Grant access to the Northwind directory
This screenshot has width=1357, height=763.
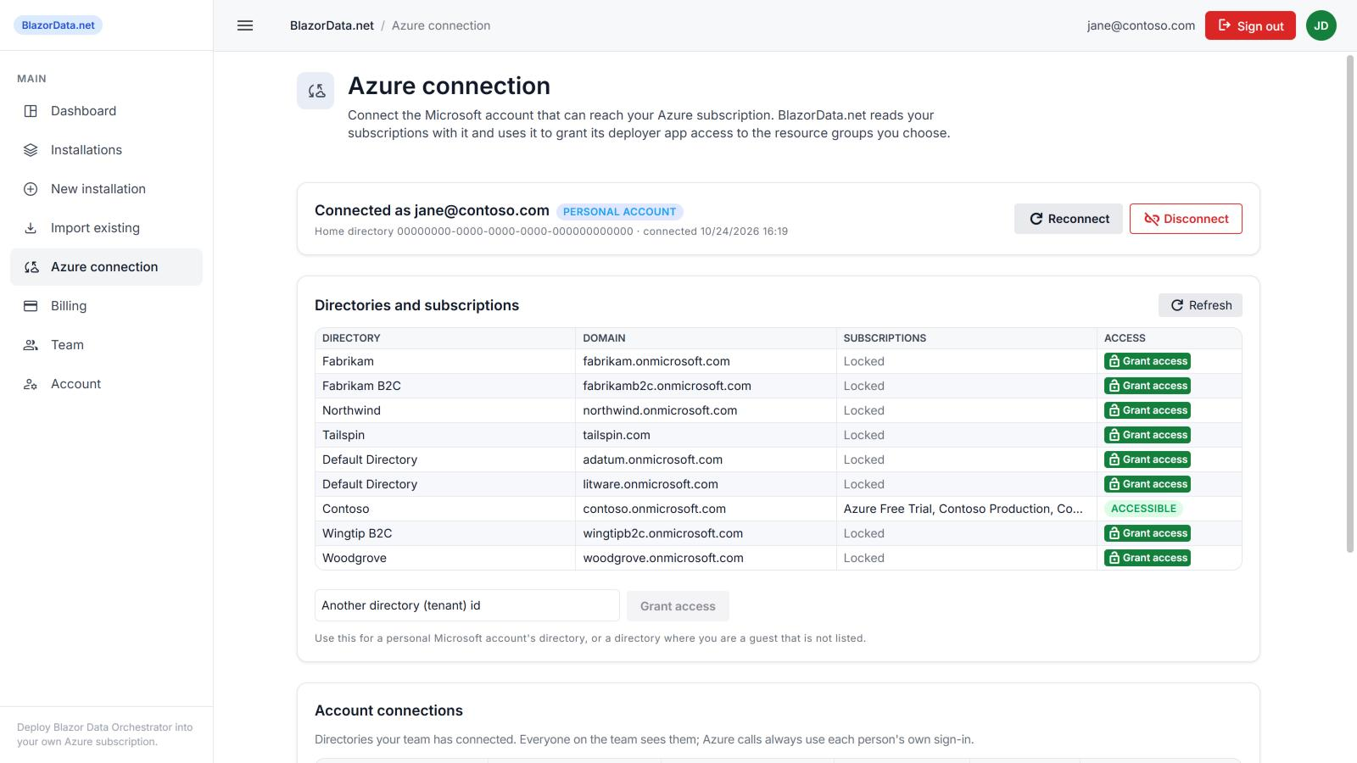(1148, 410)
